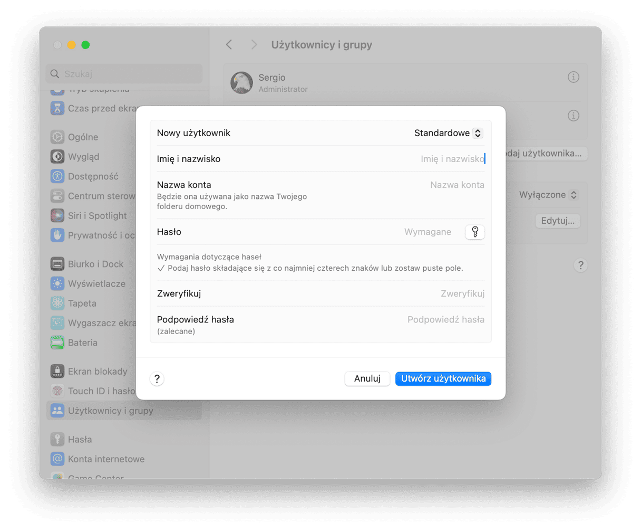
Task: Click the Bateria label in sidebar
Action: 83,343
